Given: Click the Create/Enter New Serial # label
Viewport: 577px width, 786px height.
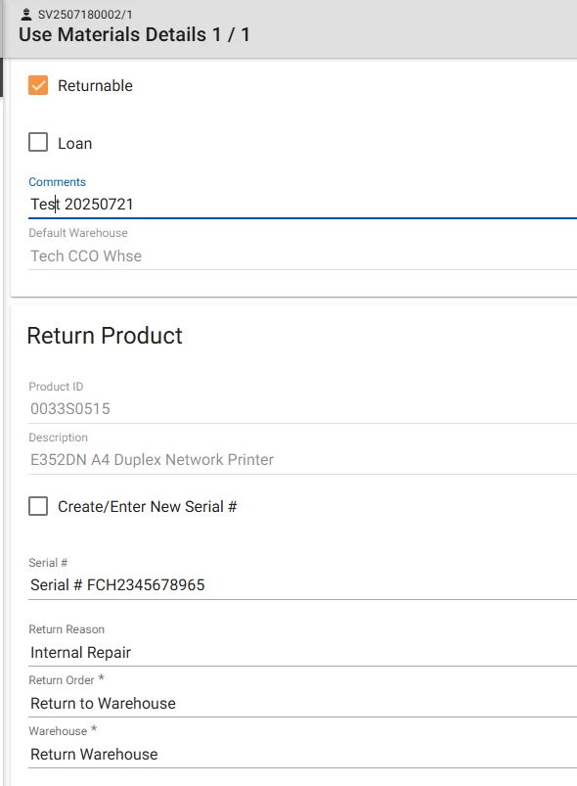Looking at the screenshot, I should pyautogui.click(x=148, y=507).
